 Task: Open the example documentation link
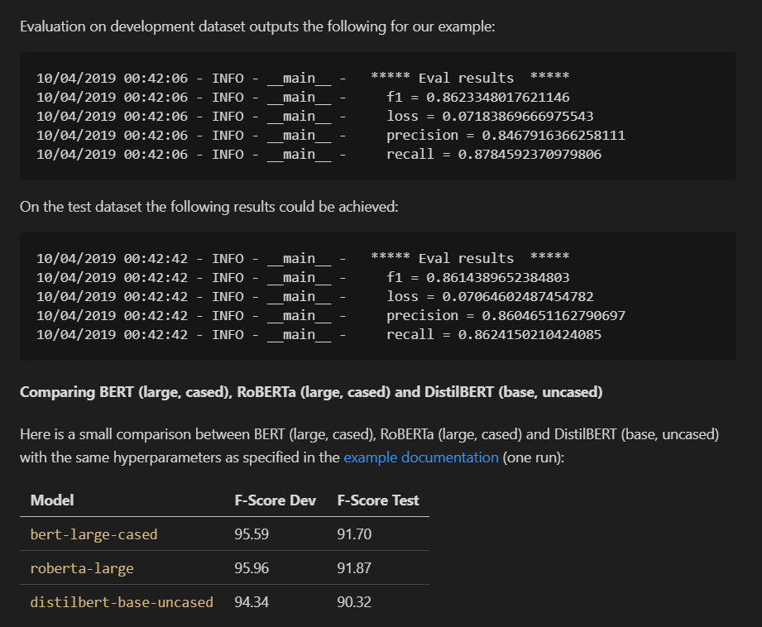pyautogui.click(x=421, y=457)
